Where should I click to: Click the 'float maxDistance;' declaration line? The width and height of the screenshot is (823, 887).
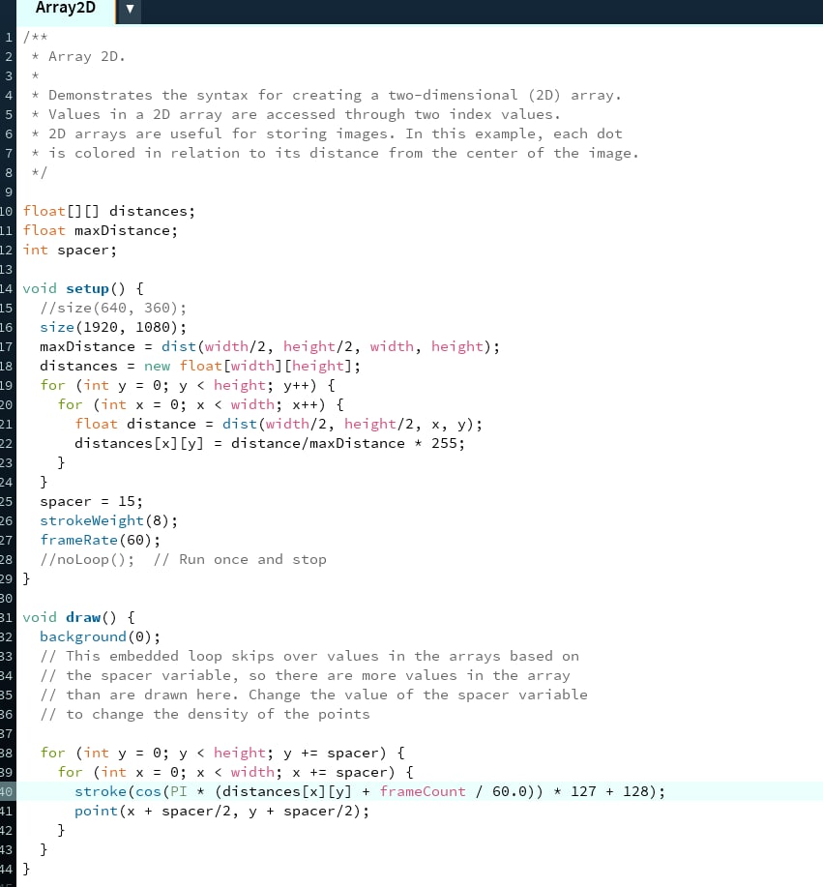tap(101, 231)
